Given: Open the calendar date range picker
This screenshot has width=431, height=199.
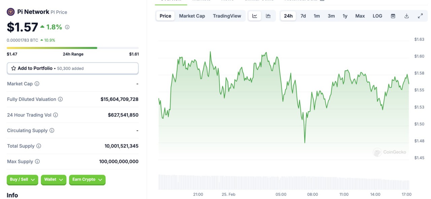Looking at the screenshot, I should (393, 16).
